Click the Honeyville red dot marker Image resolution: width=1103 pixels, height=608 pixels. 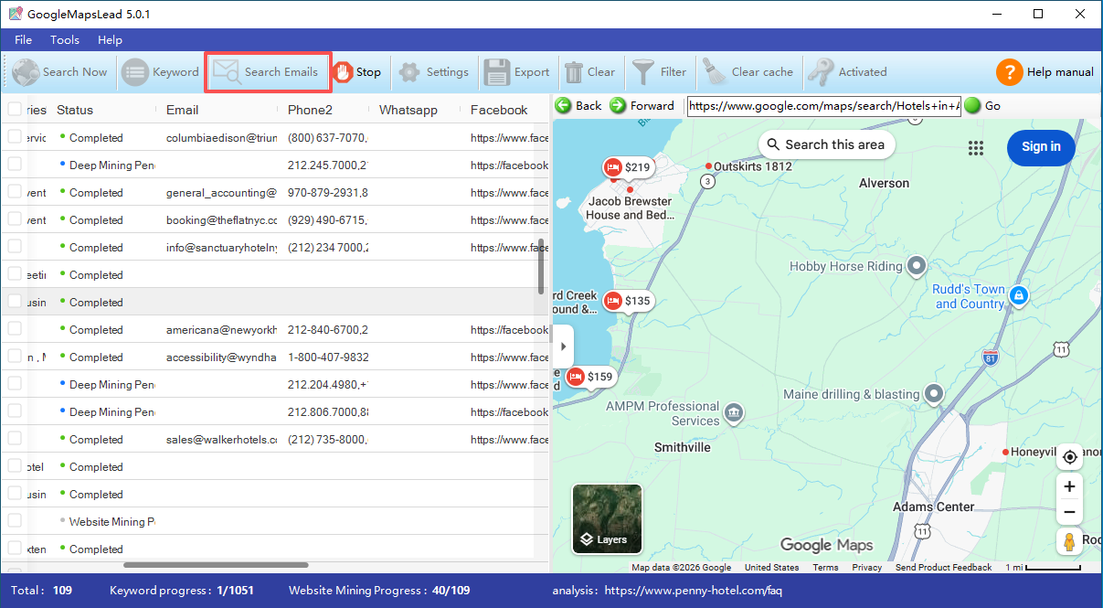pyautogui.click(x=1005, y=453)
